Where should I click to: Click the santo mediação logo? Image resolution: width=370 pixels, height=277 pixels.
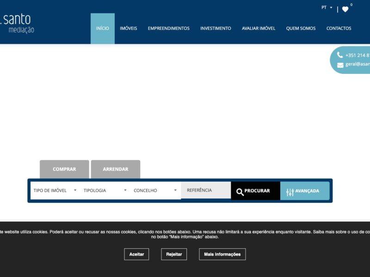(x=18, y=24)
